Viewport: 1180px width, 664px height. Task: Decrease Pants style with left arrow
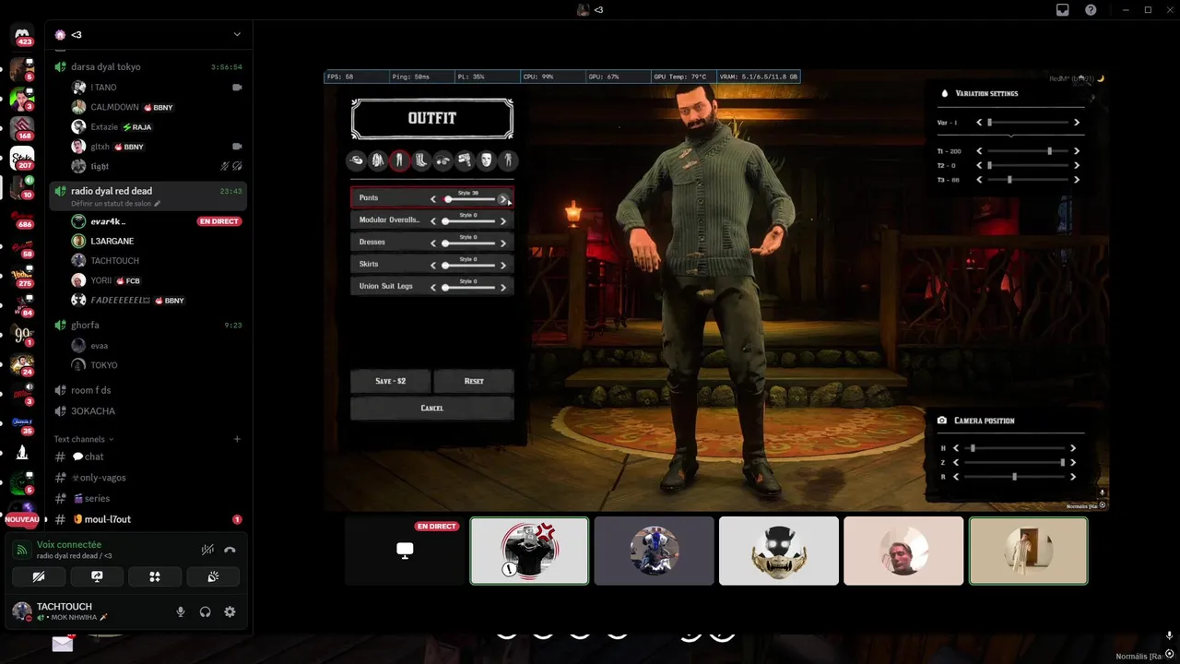coord(433,199)
